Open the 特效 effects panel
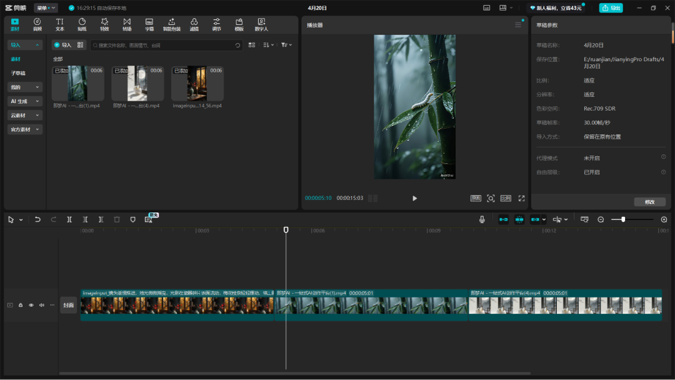The image size is (675, 380). pos(104,24)
